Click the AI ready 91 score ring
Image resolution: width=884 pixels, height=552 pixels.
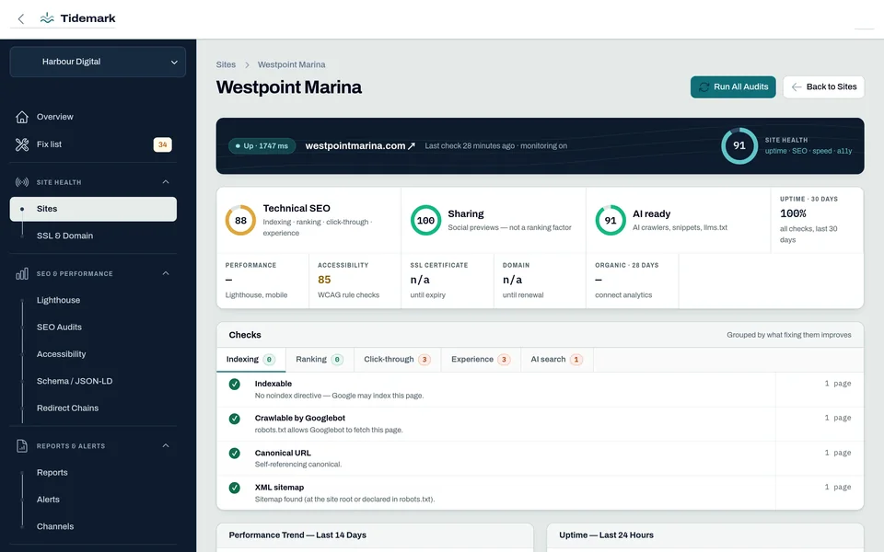(x=611, y=220)
